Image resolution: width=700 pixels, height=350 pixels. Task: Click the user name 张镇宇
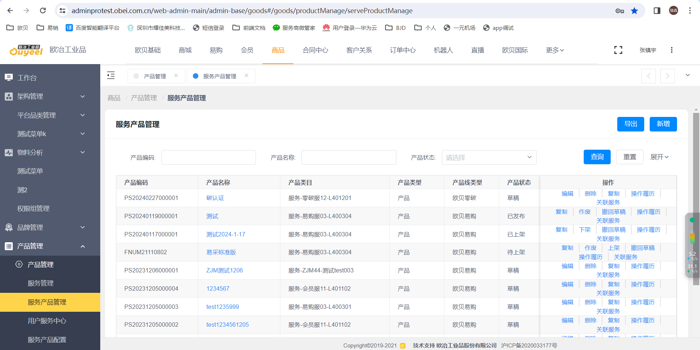click(647, 50)
